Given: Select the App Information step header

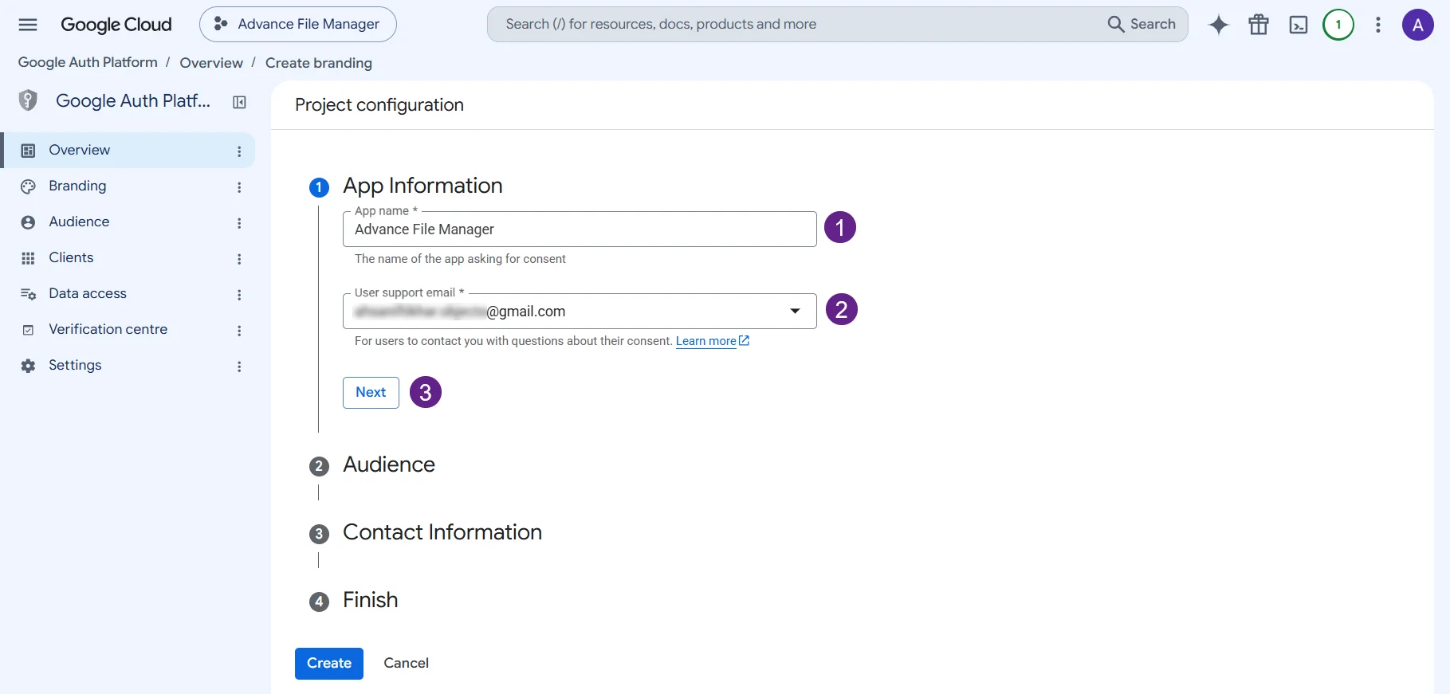Looking at the screenshot, I should click(422, 186).
